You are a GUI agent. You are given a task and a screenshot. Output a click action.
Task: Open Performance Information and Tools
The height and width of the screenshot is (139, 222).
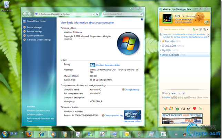pyautogui.click(x=41, y=120)
